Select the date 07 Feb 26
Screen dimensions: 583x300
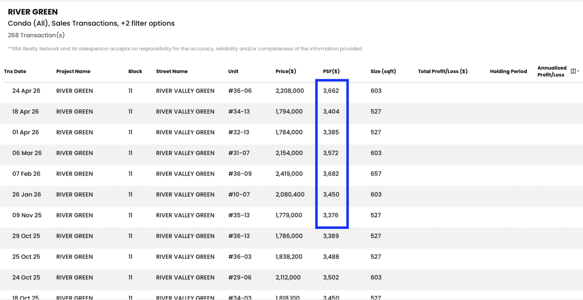tap(26, 174)
